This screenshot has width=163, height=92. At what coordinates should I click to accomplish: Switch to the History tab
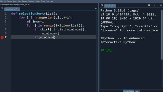(137, 91)
